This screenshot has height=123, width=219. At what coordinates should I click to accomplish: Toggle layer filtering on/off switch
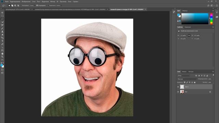[213, 75]
